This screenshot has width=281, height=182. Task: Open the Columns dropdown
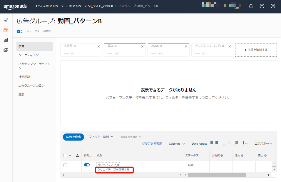(x=177, y=144)
